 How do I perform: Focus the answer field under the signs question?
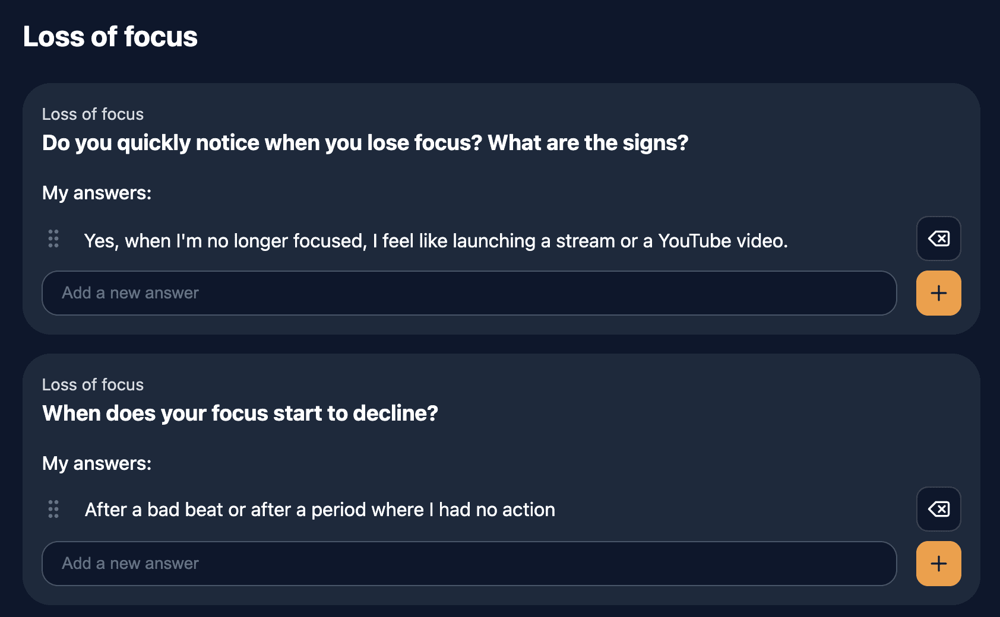pyautogui.click(x=469, y=293)
